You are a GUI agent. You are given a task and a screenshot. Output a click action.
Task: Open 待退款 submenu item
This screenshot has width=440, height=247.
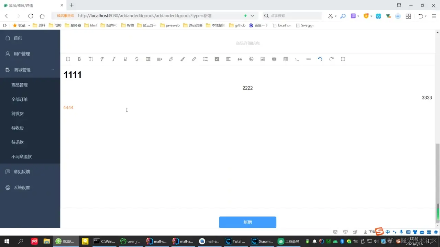30,142
